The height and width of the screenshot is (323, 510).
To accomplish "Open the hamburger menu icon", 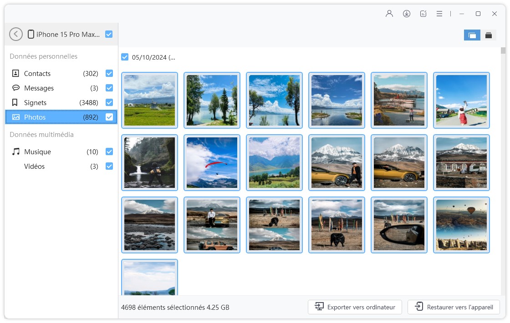I will [439, 14].
